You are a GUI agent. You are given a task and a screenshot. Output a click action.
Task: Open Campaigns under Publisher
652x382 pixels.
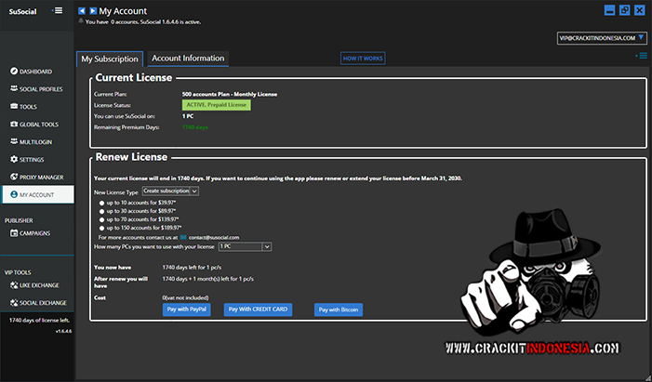[x=34, y=233]
